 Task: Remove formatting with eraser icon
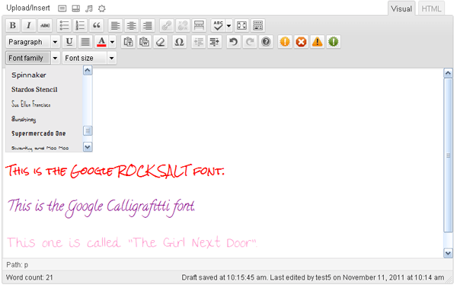click(x=161, y=42)
